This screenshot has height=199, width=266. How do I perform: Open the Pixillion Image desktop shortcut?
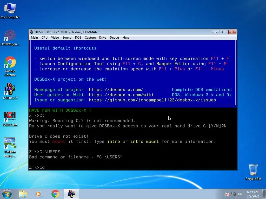[x=10, y=147]
